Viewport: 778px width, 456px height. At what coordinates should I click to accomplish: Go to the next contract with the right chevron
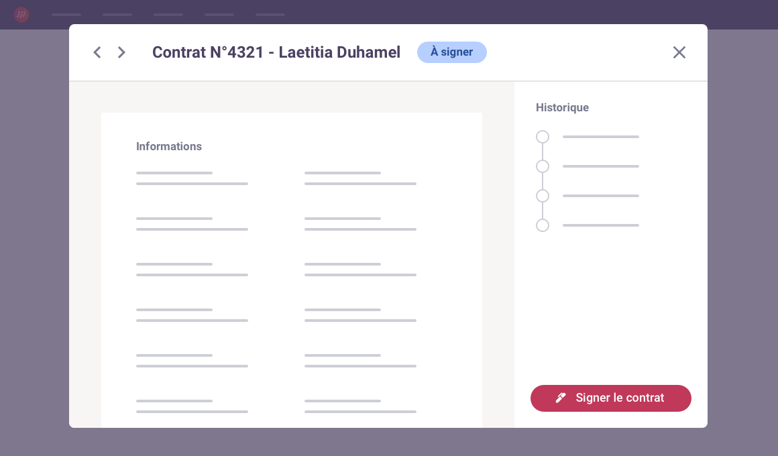click(121, 52)
